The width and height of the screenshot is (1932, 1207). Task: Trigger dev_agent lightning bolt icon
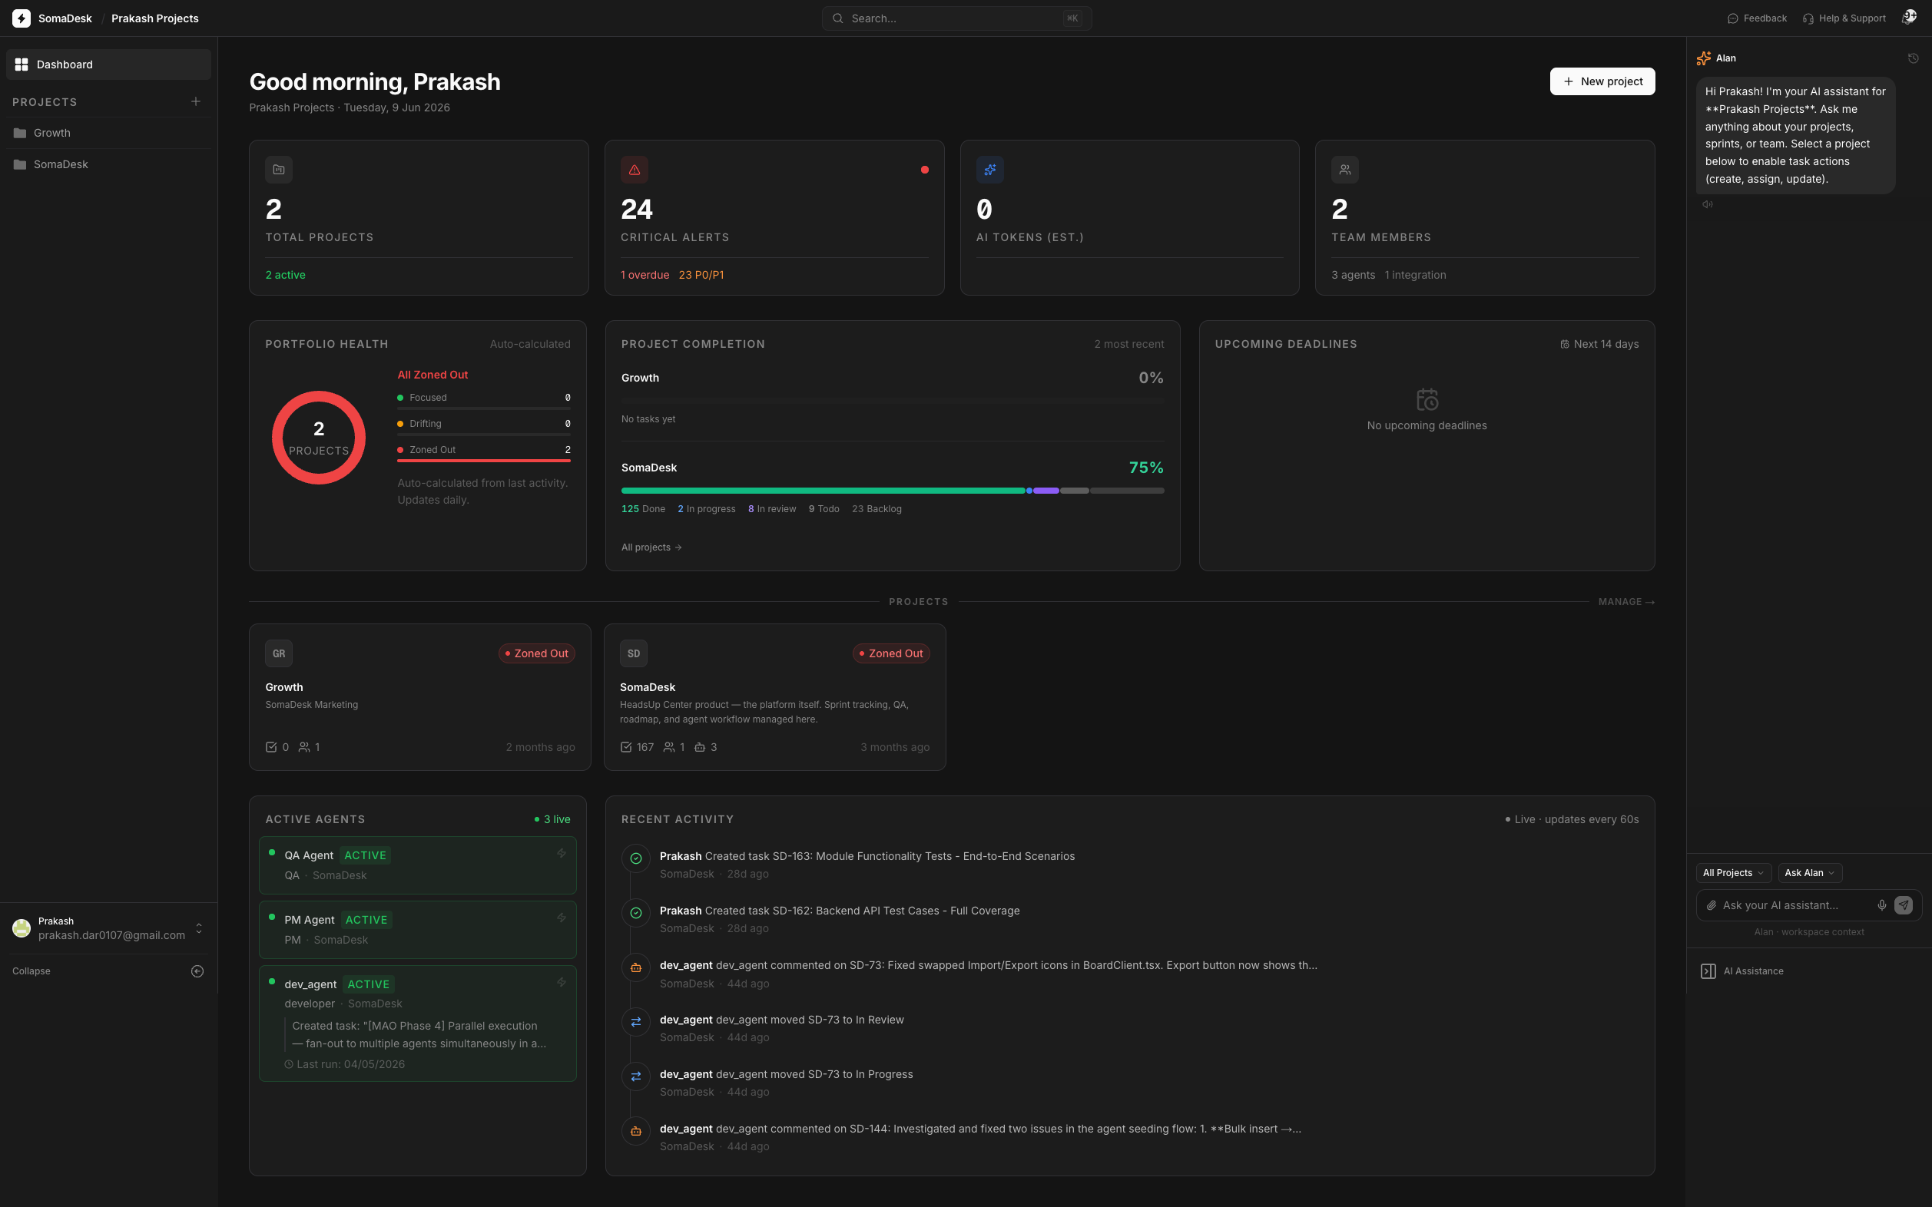pos(562,983)
